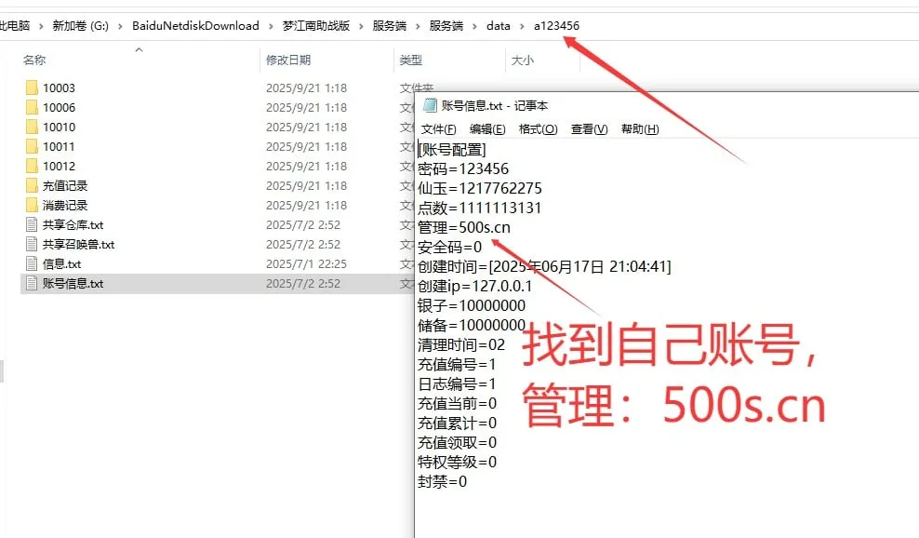Click the 充值当前=0 line
919x538 pixels.
(457, 403)
